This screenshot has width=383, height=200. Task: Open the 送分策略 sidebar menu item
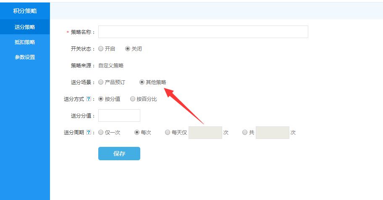coord(25,27)
